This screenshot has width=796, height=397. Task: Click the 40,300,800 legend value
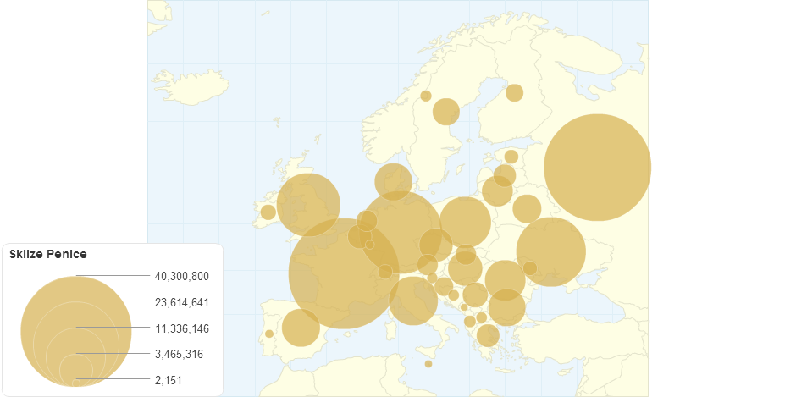(x=181, y=277)
